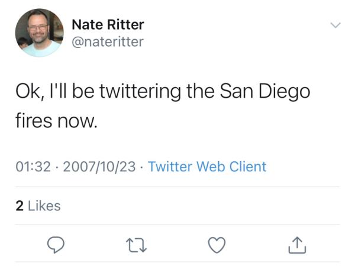This screenshot has height=266, width=355.
Task: Expand the tweet options chevron
Action: click(335, 25)
